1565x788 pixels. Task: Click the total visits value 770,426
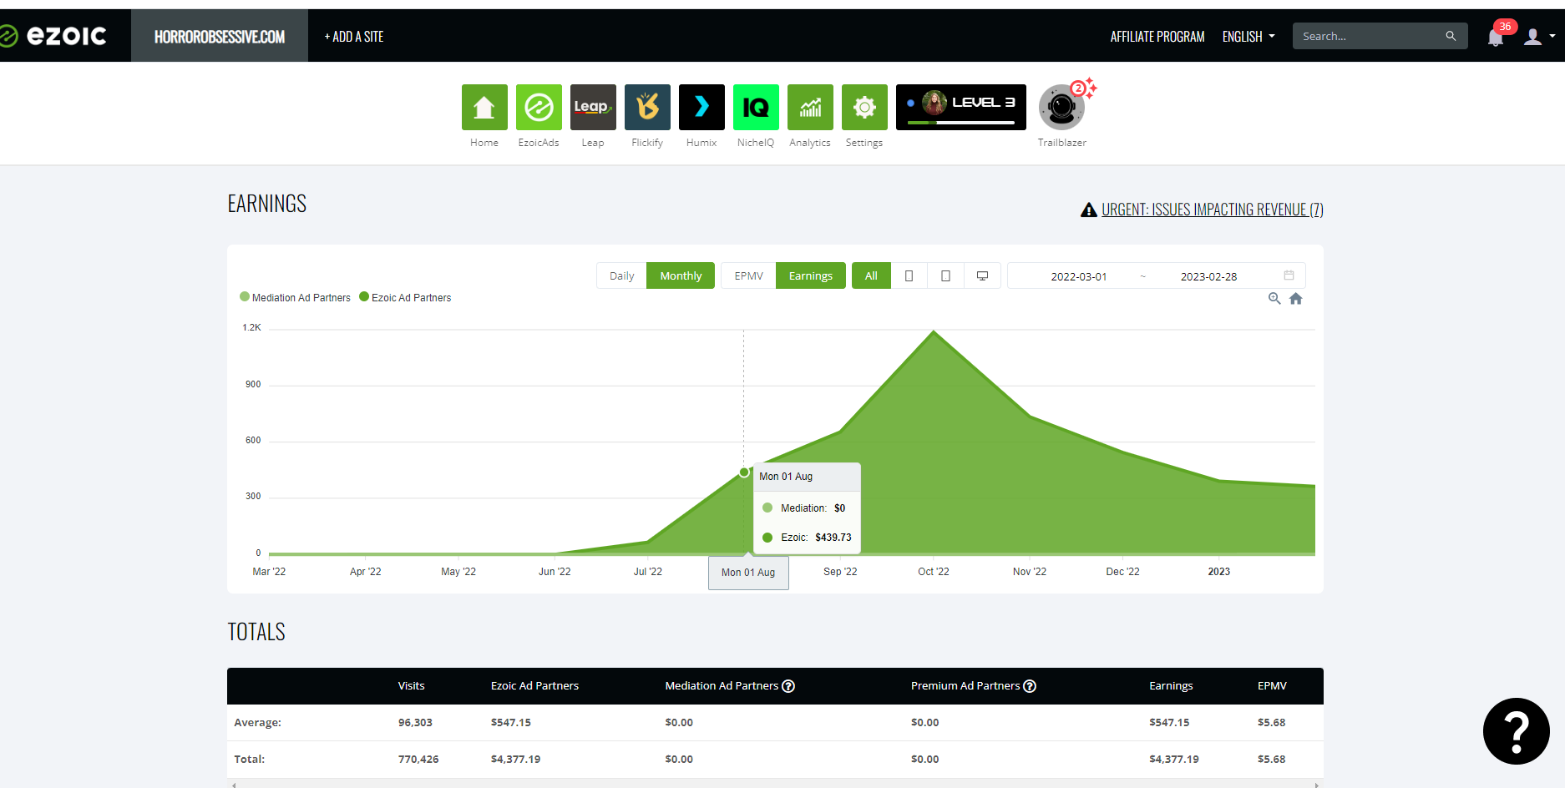(x=418, y=760)
